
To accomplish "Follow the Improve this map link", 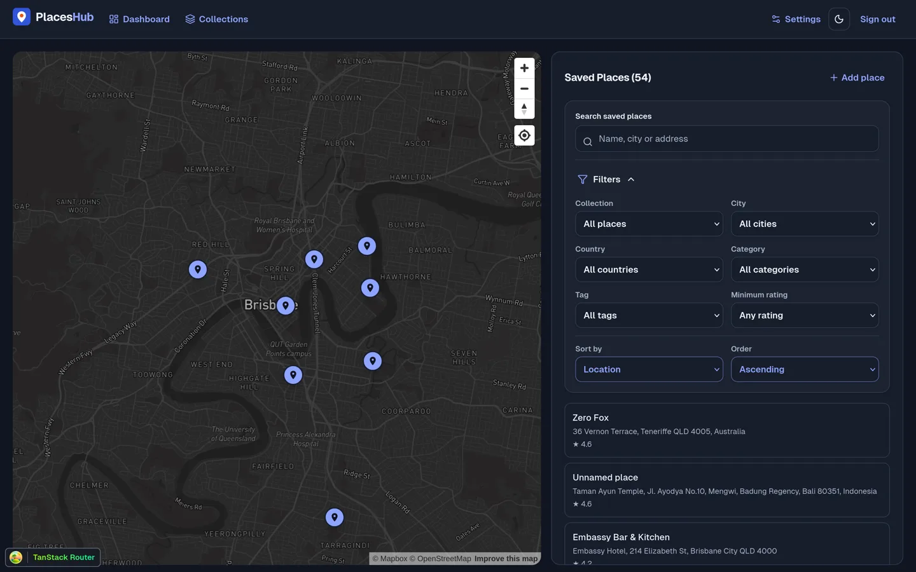I will pos(506,559).
